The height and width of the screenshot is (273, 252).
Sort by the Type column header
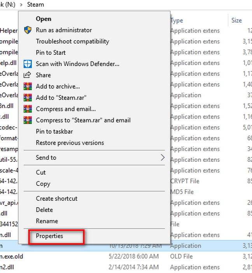[x=177, y=21]
